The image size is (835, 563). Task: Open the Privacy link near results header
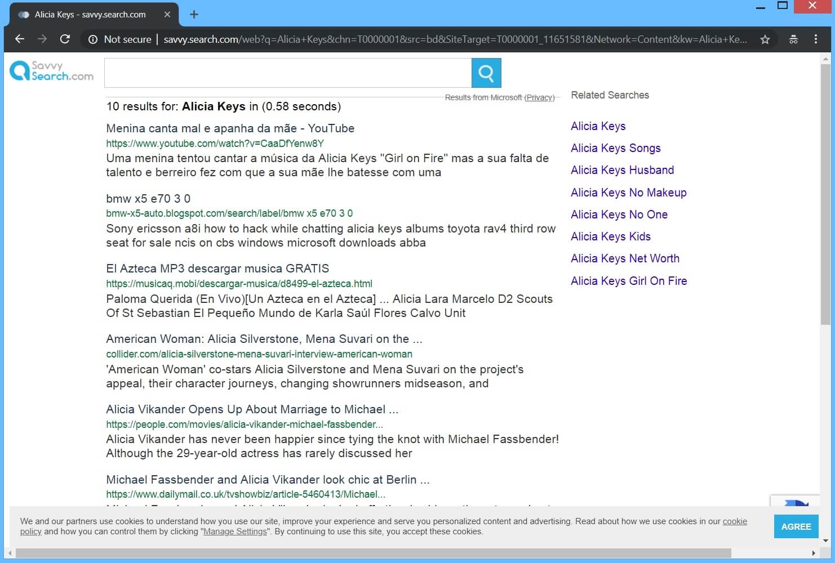(x=539, y=97)
